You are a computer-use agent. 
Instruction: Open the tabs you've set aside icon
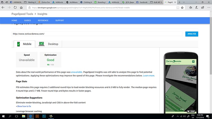point(2,2)
